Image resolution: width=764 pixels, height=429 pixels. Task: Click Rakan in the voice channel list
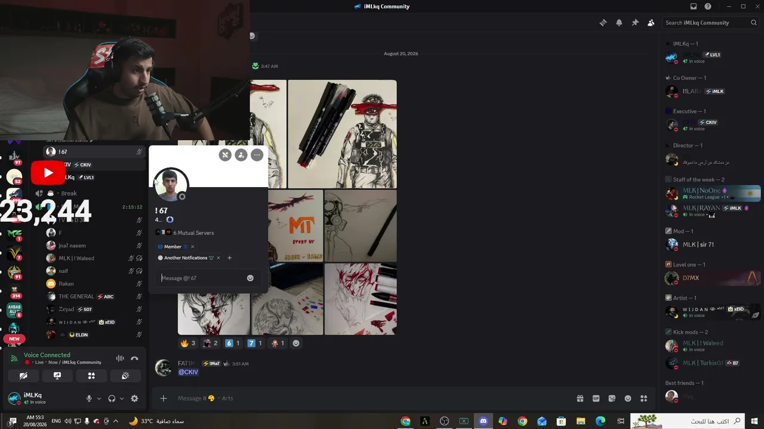pos(95,284)
